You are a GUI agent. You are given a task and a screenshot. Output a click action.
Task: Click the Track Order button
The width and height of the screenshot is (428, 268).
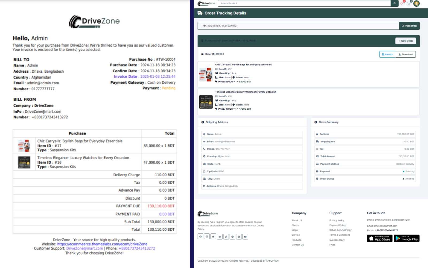point(409,26)
